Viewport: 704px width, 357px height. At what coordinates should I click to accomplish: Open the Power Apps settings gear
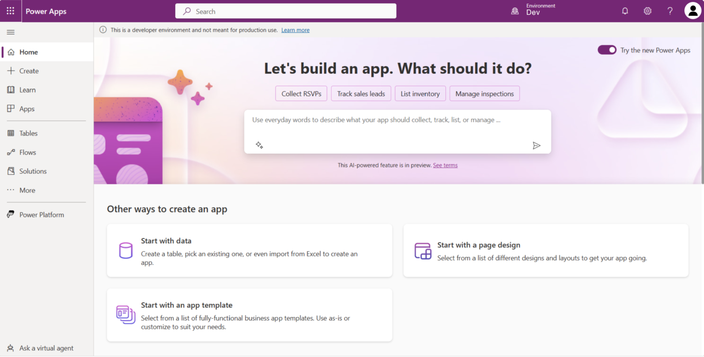click(647, 11)
